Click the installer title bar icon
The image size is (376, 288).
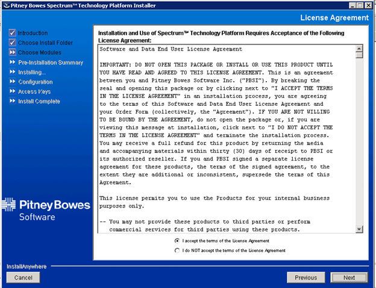[5, 5]
